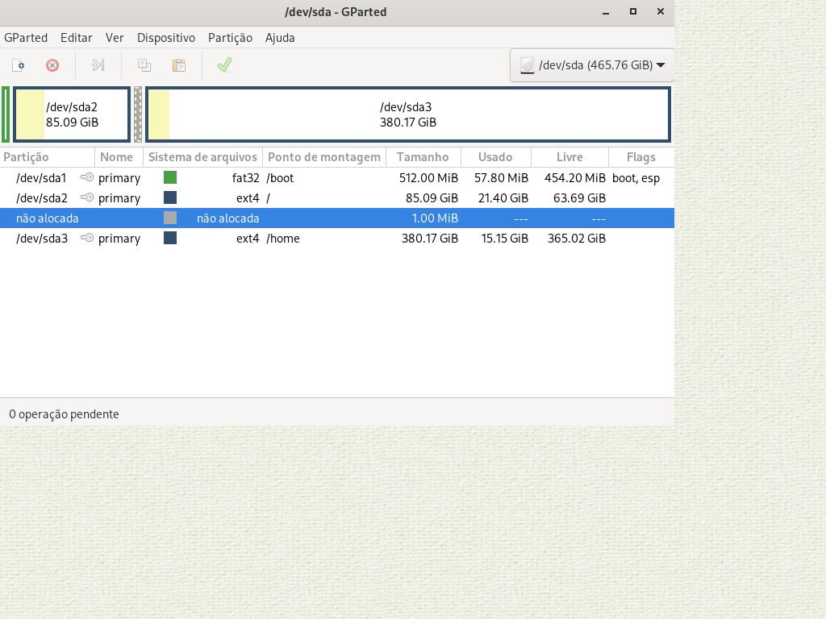This screenshot has width=826, height=619.
Task: Select the /dev/sda3 partition row
Action: pos(337,239)
